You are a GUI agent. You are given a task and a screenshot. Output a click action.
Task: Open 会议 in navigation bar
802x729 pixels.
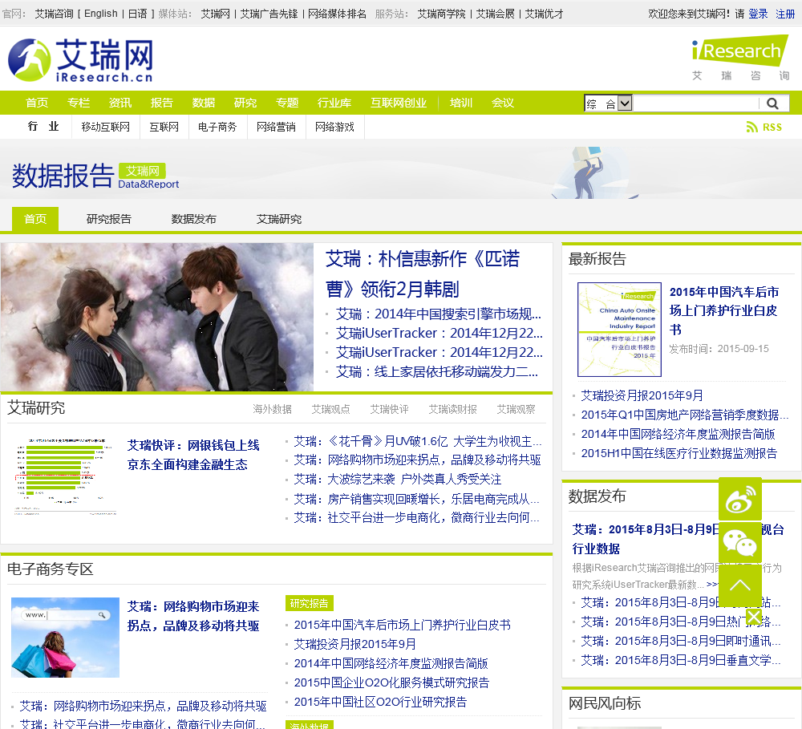(x=502, y=103)
